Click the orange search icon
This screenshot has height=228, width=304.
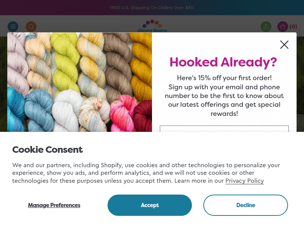click(x=31, y=27)
